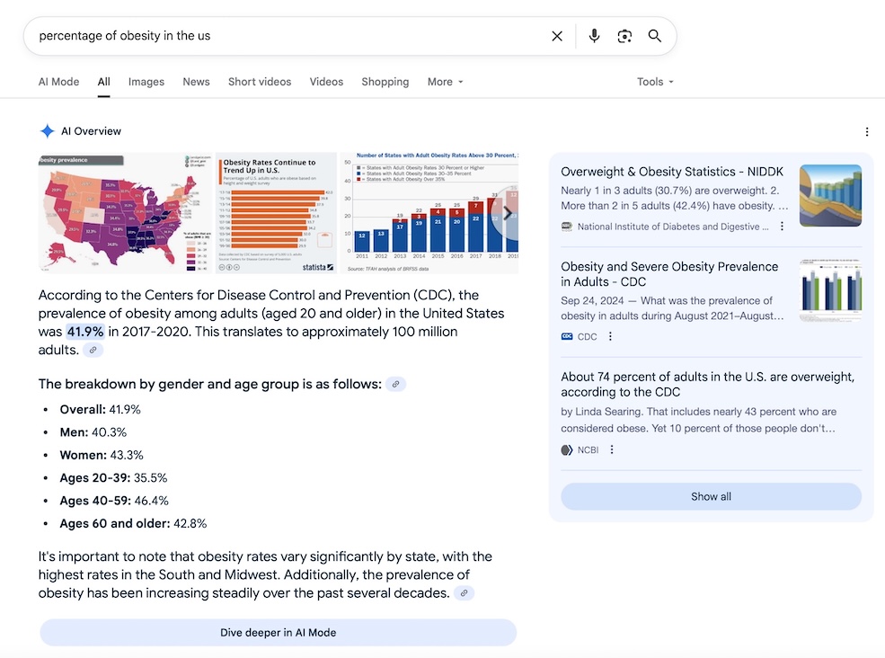Clear the search query with the X icon
This screenshot has height=658, width=885.
pyautogui.click(x=557, y=36)
